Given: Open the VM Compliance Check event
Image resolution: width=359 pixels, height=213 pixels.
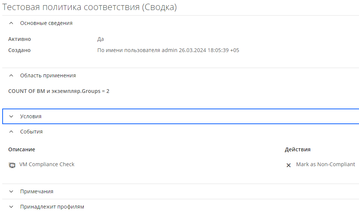Looking at the screenshot, I should coord(47,164).
